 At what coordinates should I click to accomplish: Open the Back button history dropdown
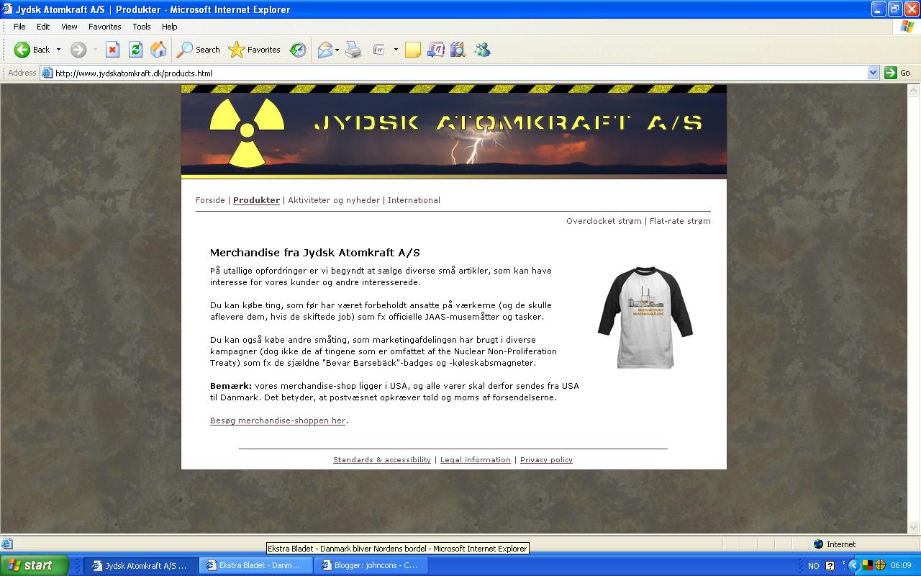point(59,50)
